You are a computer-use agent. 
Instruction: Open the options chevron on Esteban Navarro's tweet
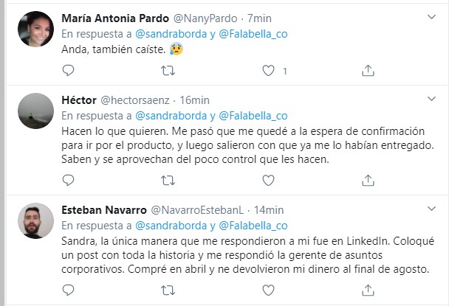click(432, 209)
